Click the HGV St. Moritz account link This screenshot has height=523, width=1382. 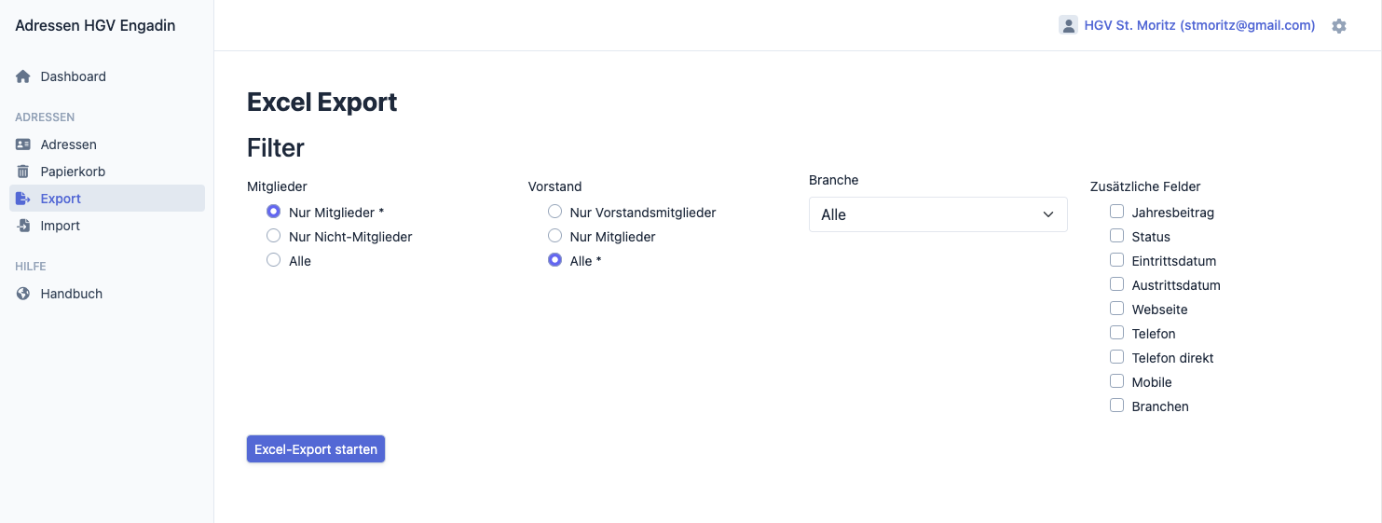1199,25
